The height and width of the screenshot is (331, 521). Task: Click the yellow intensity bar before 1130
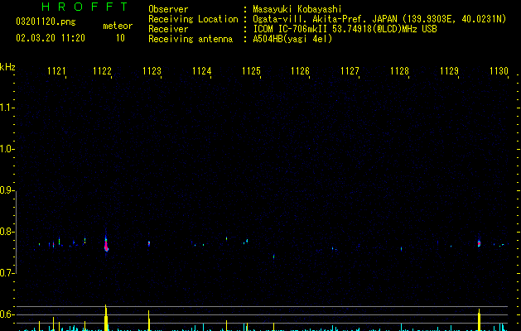(x=479, y=320)
